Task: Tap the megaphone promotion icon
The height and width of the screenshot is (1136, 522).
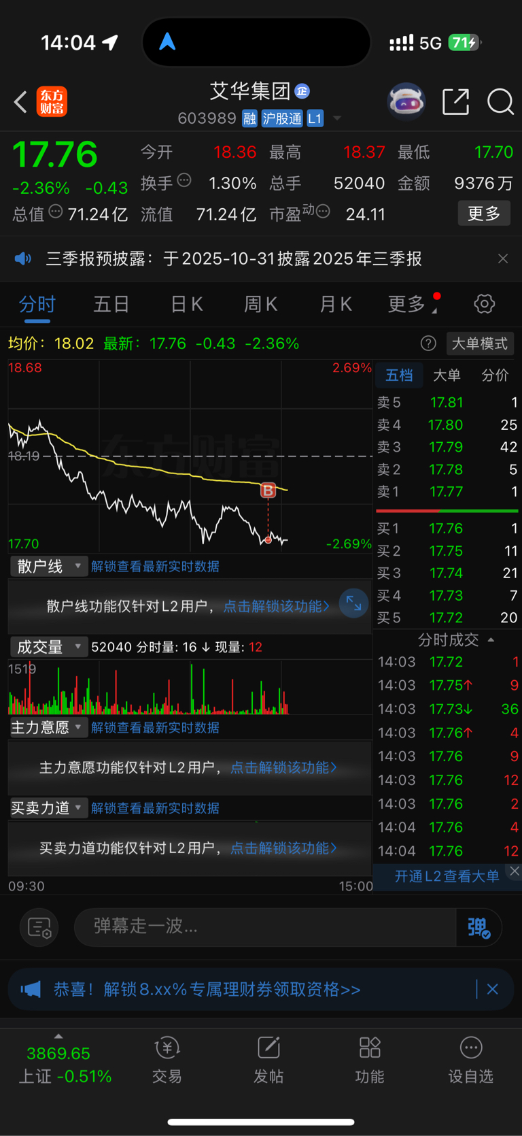Action: pyautogui.click(x=31, y=989)
